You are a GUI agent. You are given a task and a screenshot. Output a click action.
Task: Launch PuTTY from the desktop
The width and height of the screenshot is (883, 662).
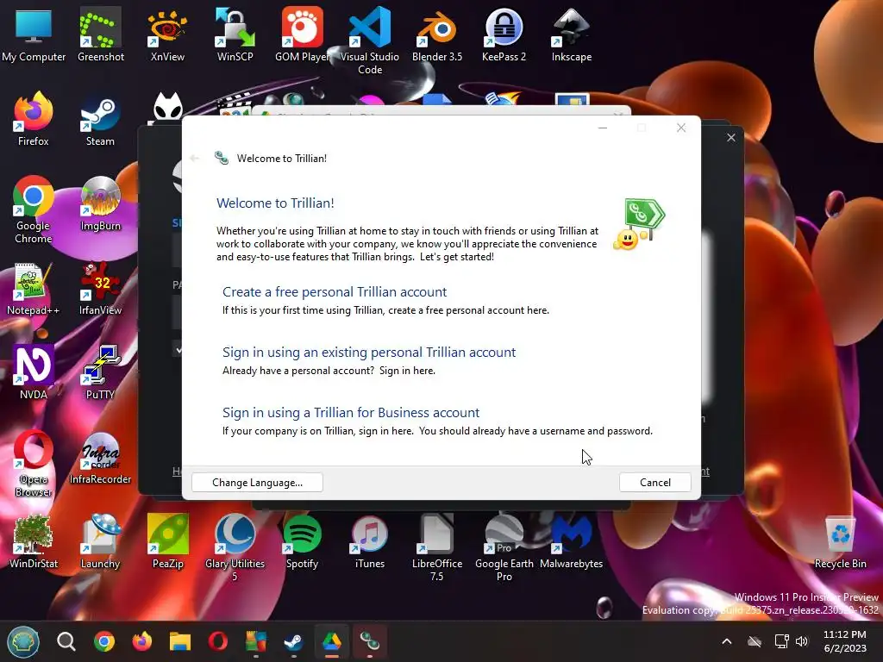click(100, 372)
